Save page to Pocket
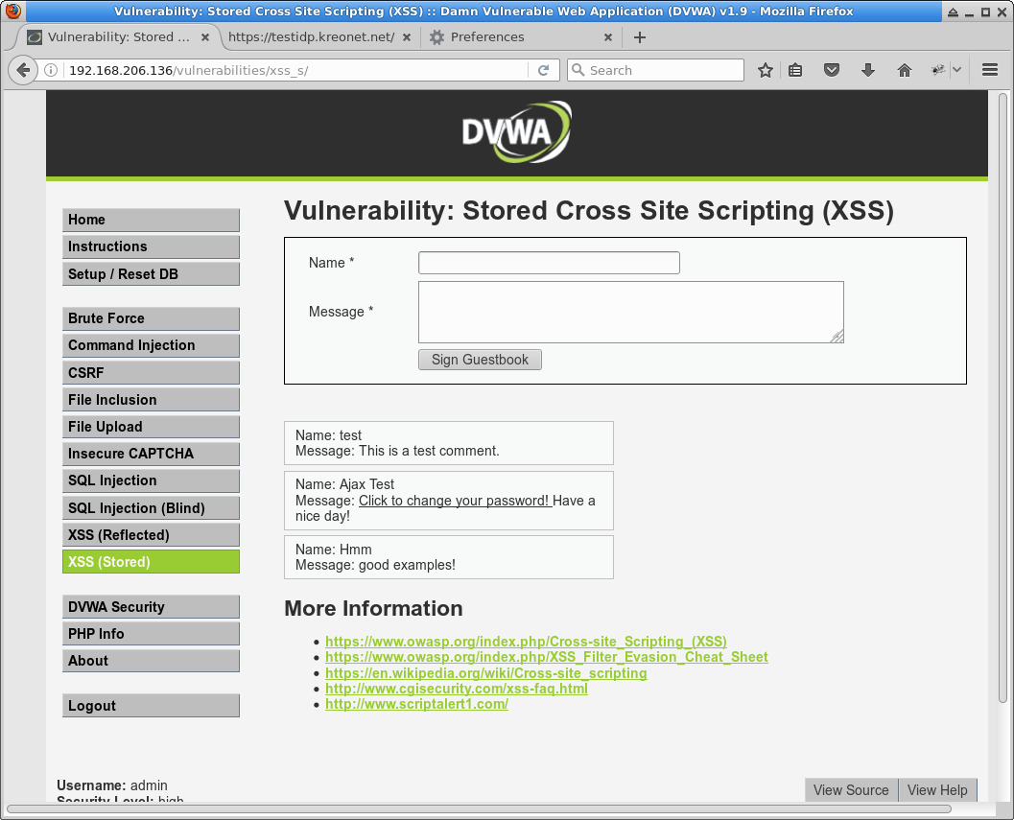This screenshot has height=820, width=1014. coord(832,70)
